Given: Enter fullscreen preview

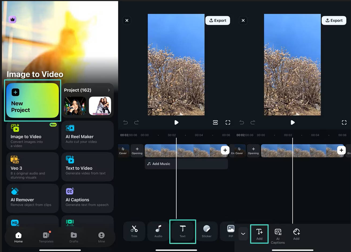Looking at the screenshot, I should pyautogui.click(x=228, y=122).
